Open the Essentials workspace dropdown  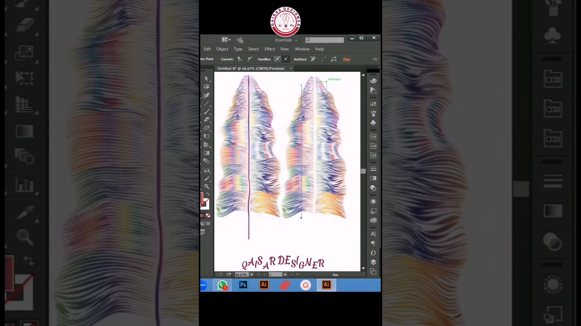coord(286,40)
